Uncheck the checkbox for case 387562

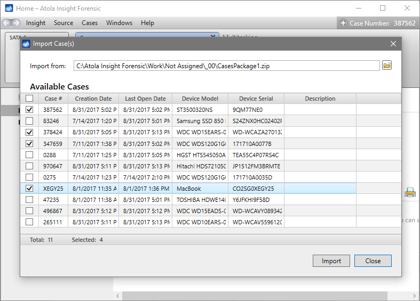point(29,110)
